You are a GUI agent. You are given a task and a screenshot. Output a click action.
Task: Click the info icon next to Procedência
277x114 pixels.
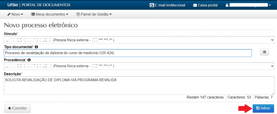[x=29, y=60]
